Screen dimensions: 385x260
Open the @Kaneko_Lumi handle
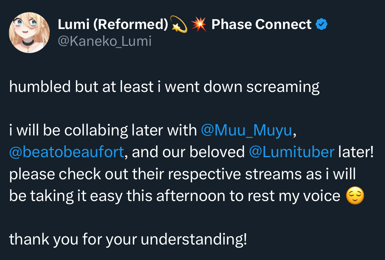pyautogui.click(x=105, y=42)
